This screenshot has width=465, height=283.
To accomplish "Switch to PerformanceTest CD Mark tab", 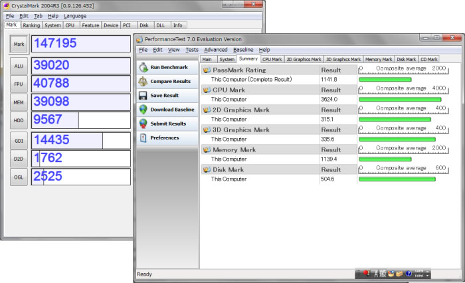I will click(429, 59).
